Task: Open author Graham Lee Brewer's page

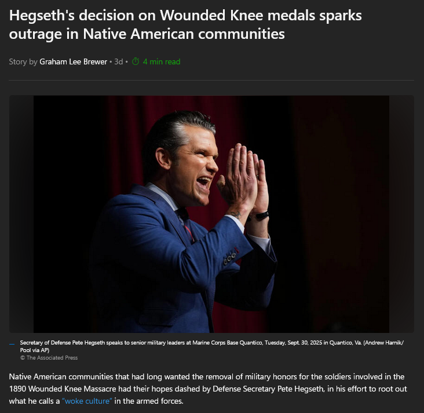Action: tap(74, 61)
